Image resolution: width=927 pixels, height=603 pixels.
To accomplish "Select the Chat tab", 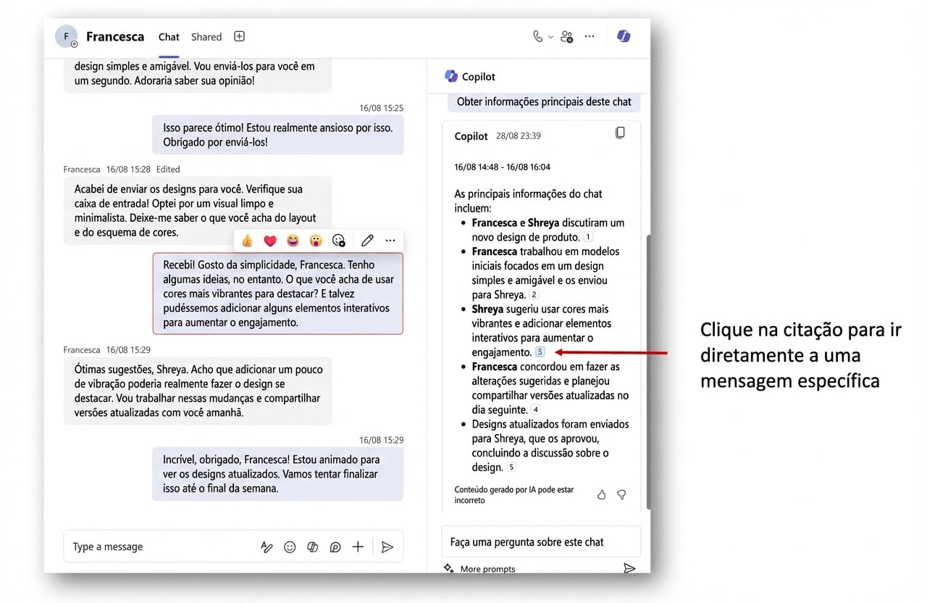I will coord(168,36).
